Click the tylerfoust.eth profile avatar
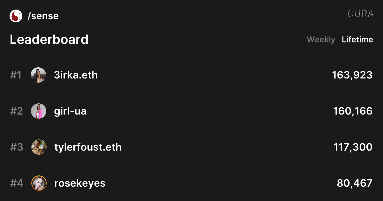 click(39, 147)
